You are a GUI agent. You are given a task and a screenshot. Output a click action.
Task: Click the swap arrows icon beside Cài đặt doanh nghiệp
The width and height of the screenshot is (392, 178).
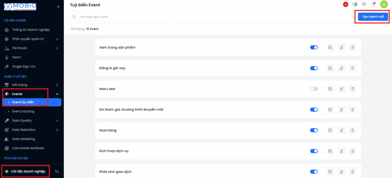(x=57, y=172)
